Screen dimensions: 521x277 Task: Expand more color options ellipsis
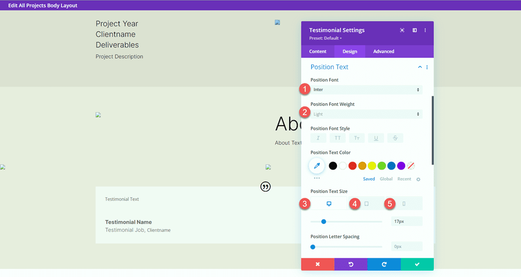click(317, 178)
